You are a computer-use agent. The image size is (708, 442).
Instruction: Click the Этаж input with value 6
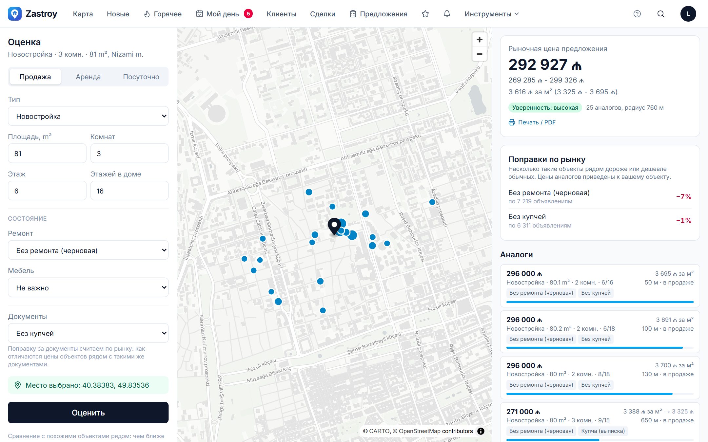click(47, 191)
